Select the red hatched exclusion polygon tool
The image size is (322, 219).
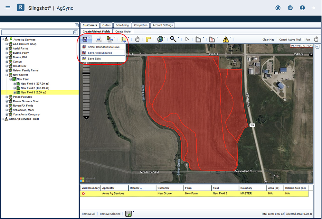(212, 39)
